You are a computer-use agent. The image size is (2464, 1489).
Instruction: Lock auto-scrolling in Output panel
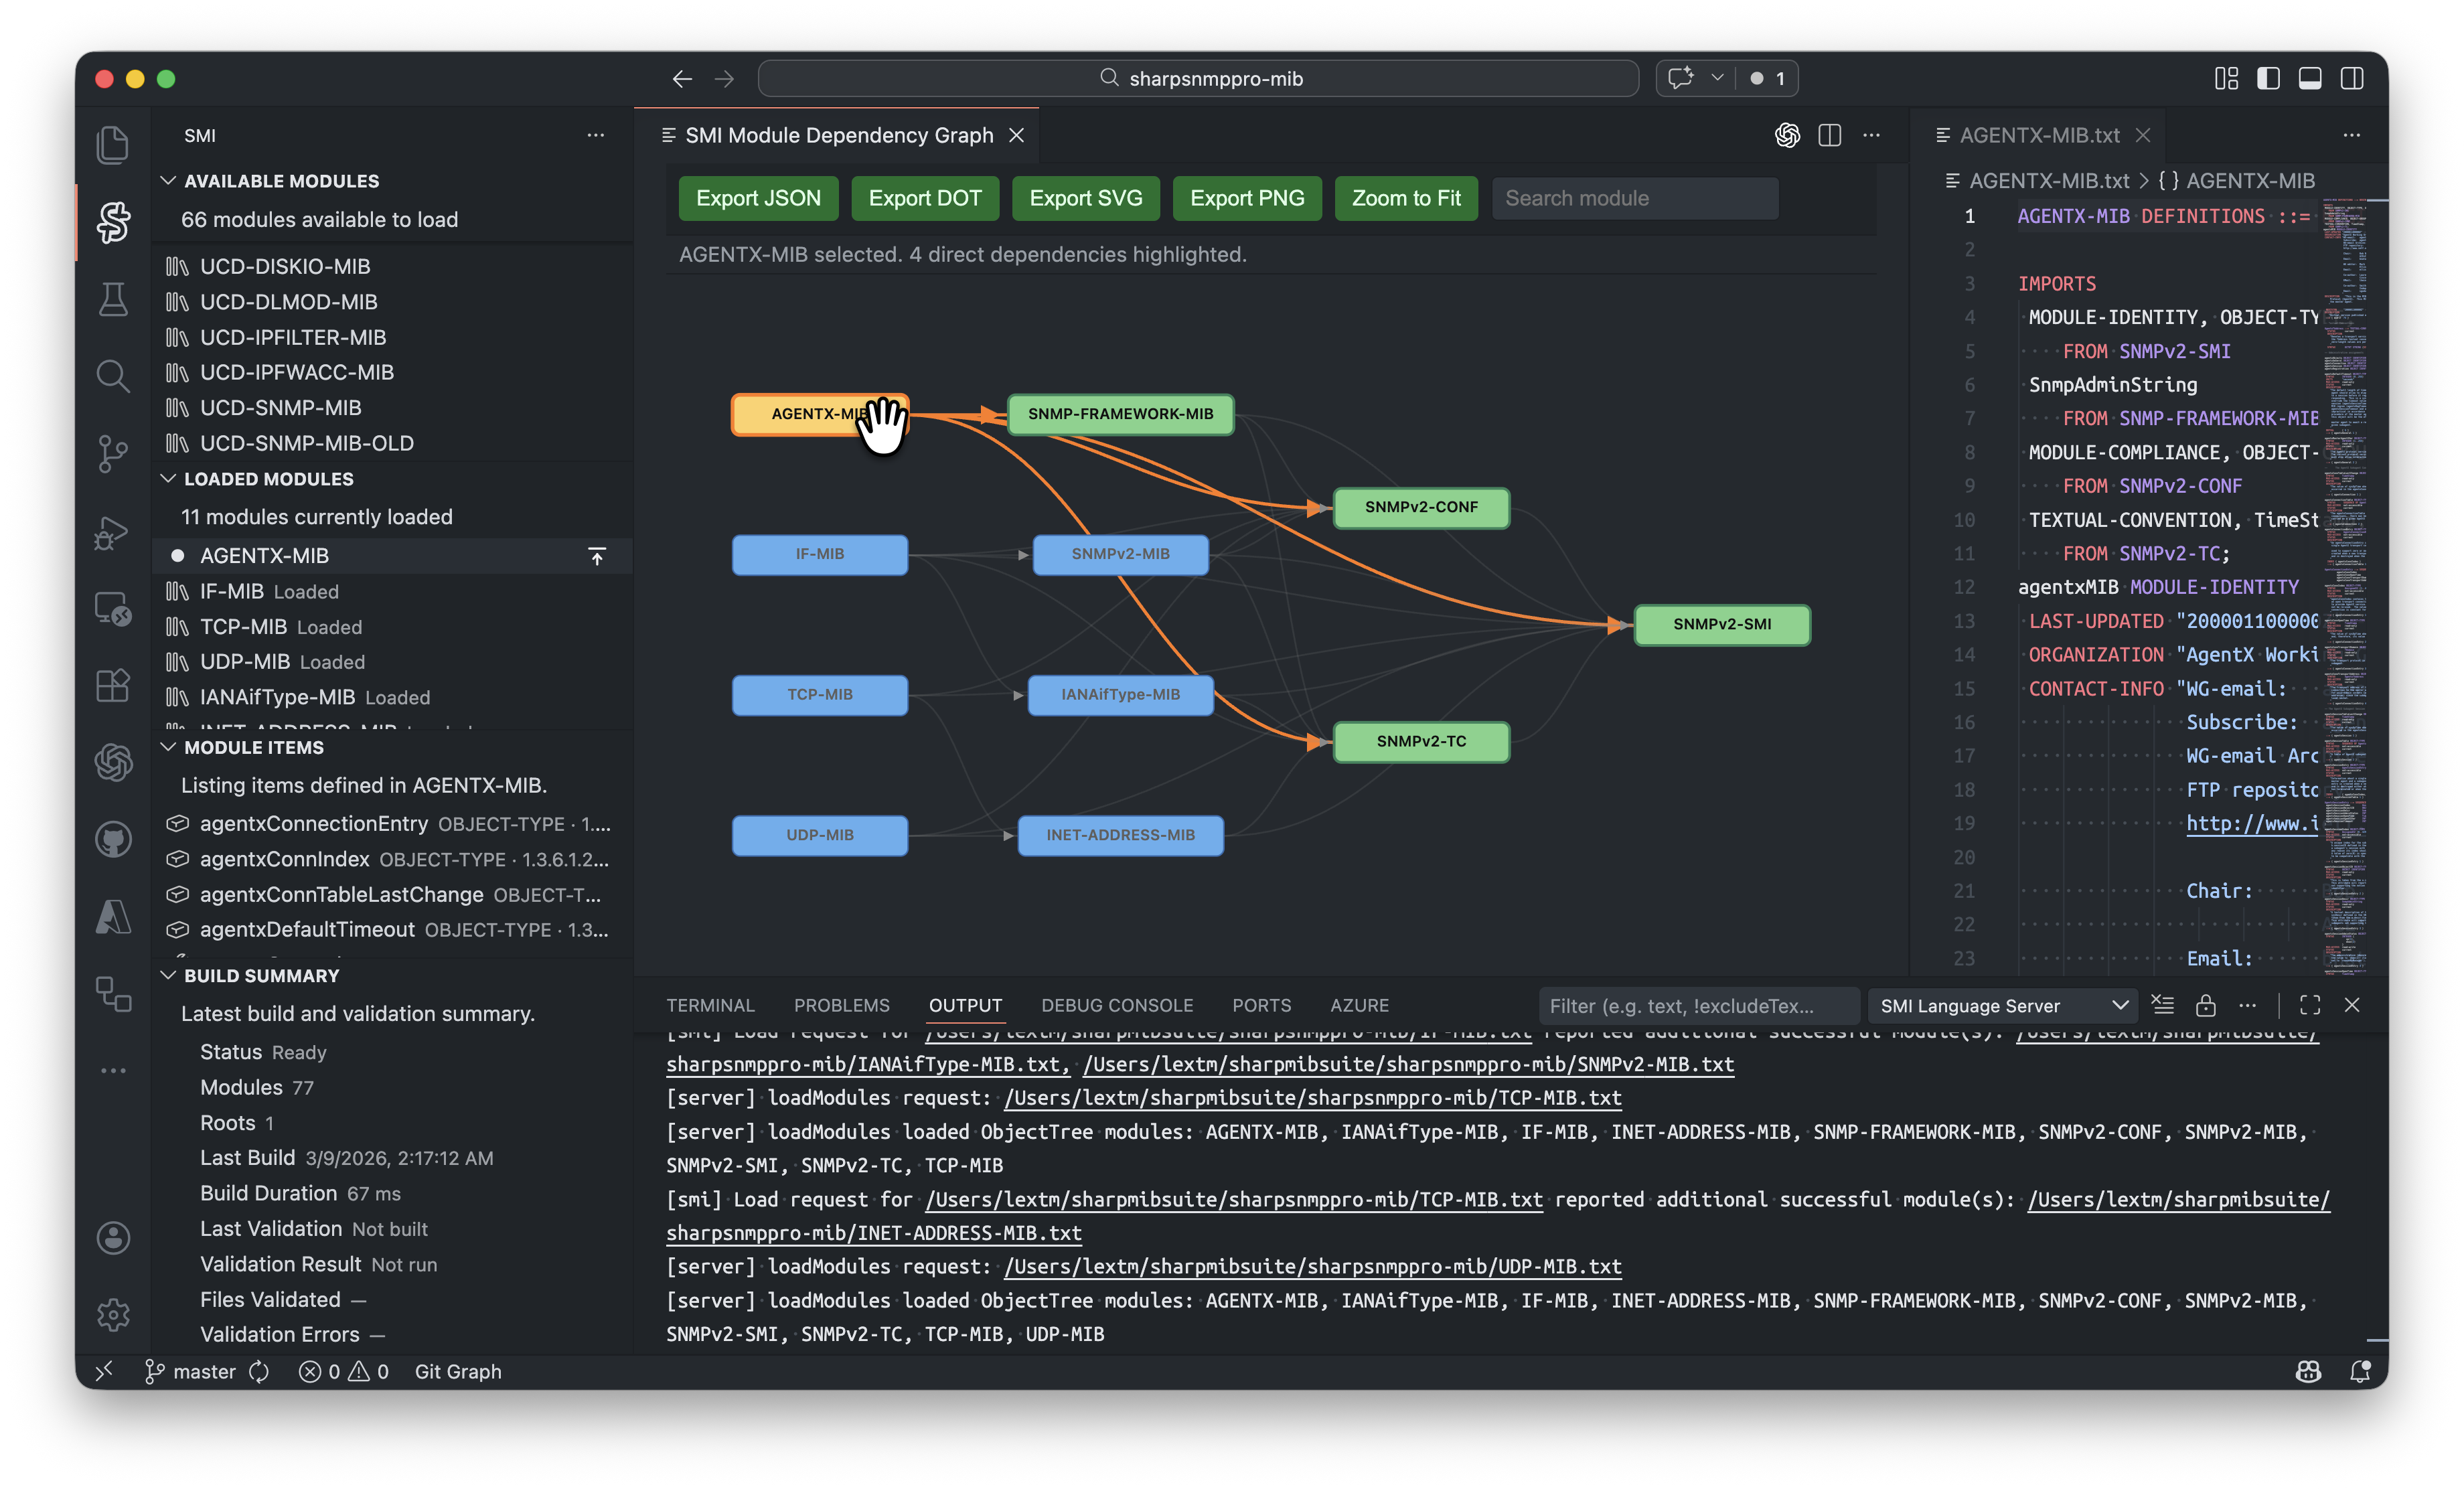(x=2207, y=1005)
